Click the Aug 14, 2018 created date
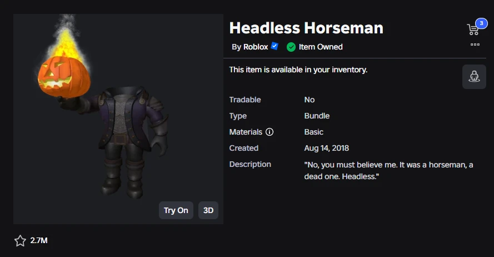Viewport: 494px width, 257px height. point(326,148)
